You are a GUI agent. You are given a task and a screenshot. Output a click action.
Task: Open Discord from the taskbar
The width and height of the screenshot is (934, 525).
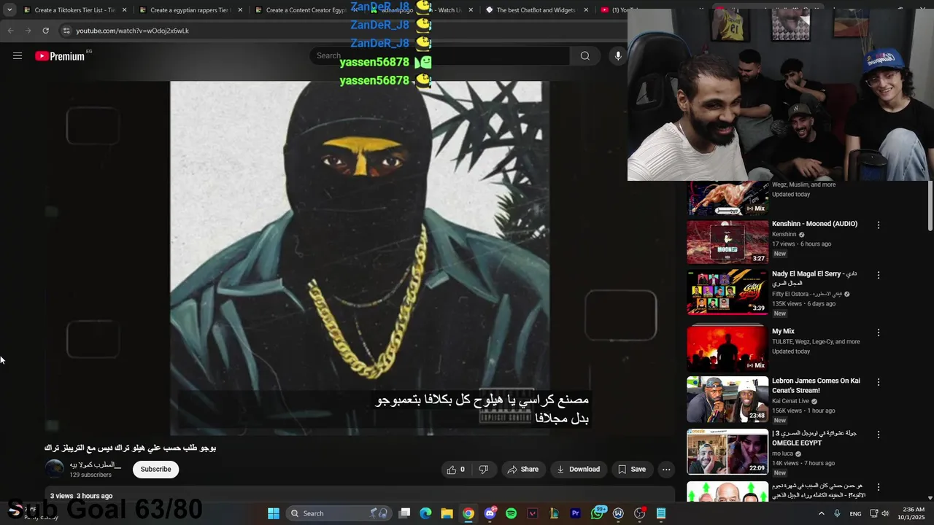[490, 513]
